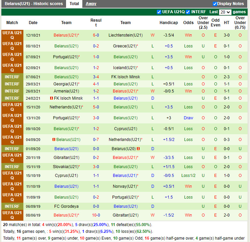
Task: Switch to the Away tab
Action: (91, 4)
